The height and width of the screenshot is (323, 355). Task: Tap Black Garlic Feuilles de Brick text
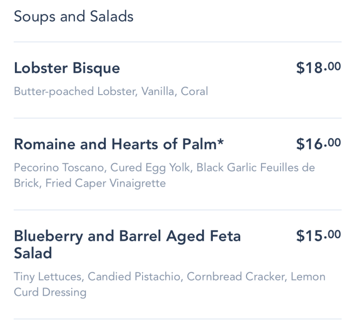point(164,176)
